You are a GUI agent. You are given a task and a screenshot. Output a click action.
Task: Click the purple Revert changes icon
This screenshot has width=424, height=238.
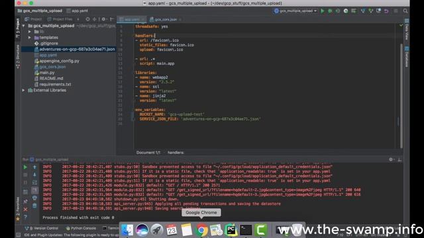point(386,11)
